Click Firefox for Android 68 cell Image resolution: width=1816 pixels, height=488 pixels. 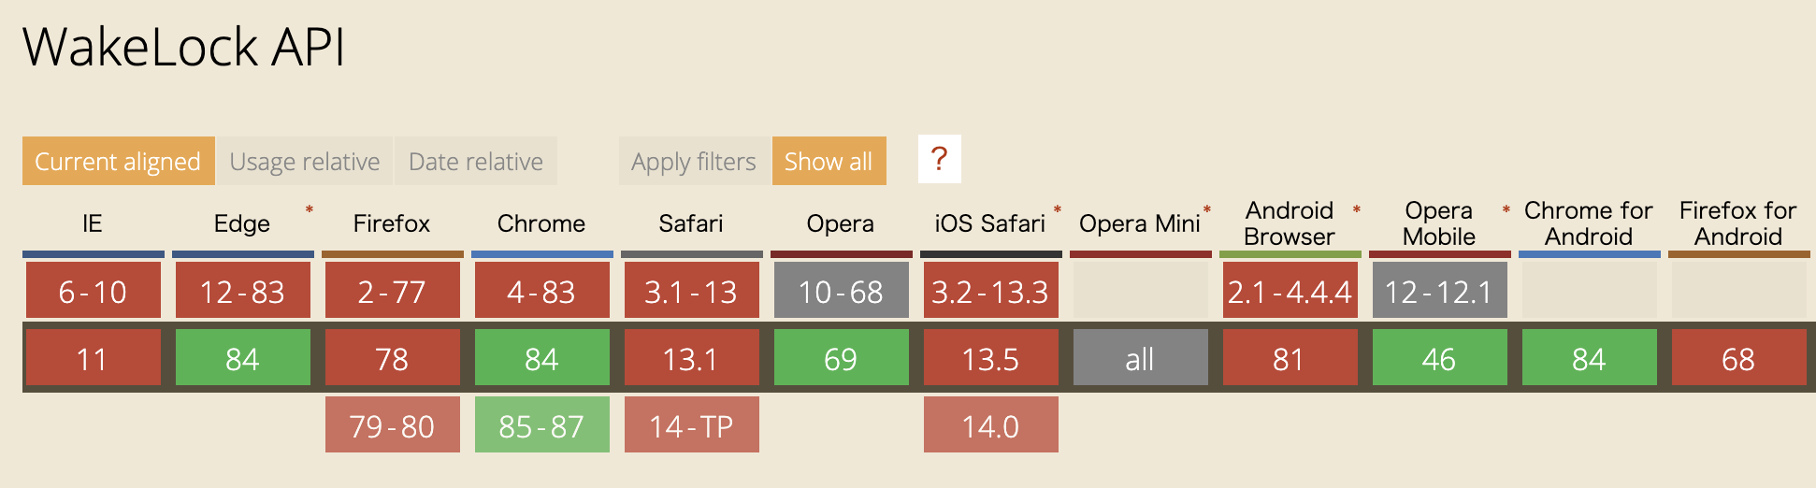coord(1738,358)
